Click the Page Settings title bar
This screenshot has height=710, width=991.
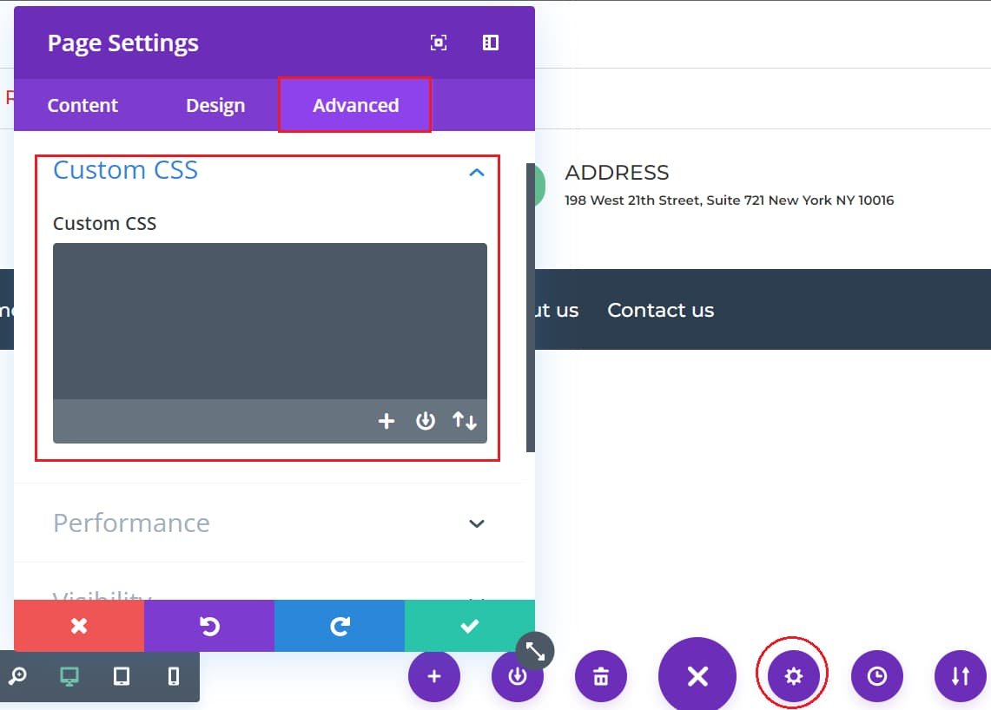click(x=274, y=43)
